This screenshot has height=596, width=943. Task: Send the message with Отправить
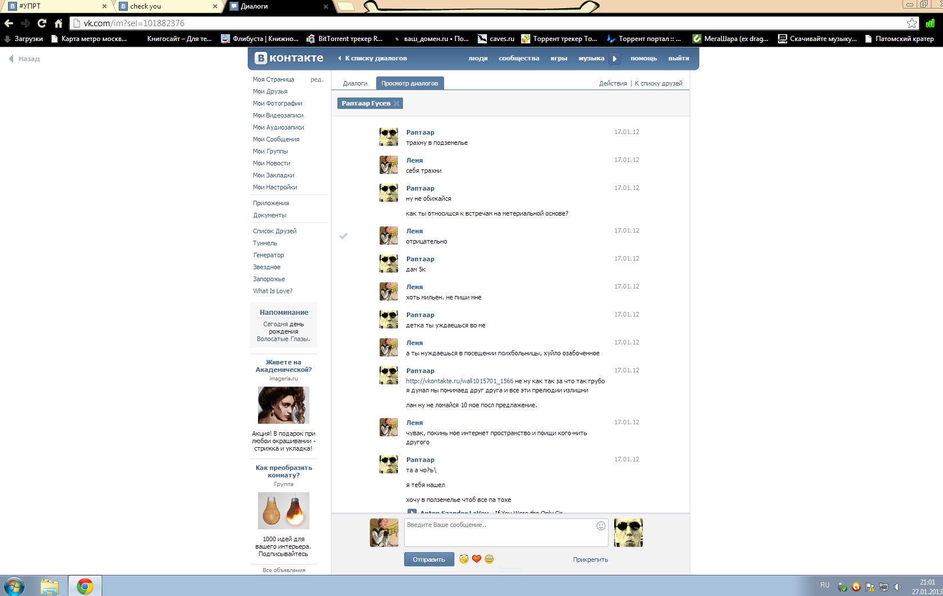coord(429,559)
